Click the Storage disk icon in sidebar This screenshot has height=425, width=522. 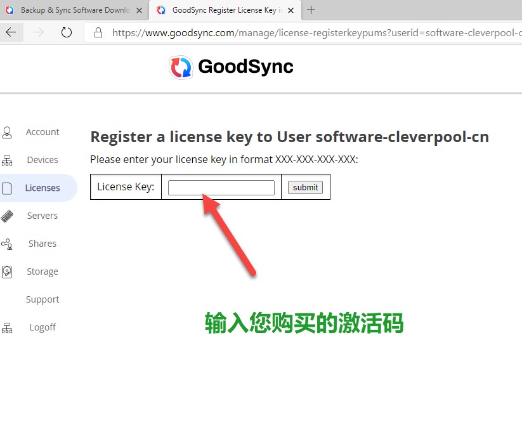(7, 272)
